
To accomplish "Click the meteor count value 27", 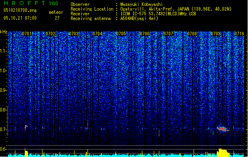I will tap(57, 18).
